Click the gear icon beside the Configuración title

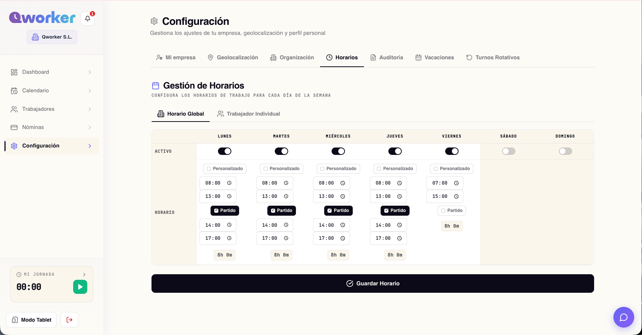click(154, 21)
